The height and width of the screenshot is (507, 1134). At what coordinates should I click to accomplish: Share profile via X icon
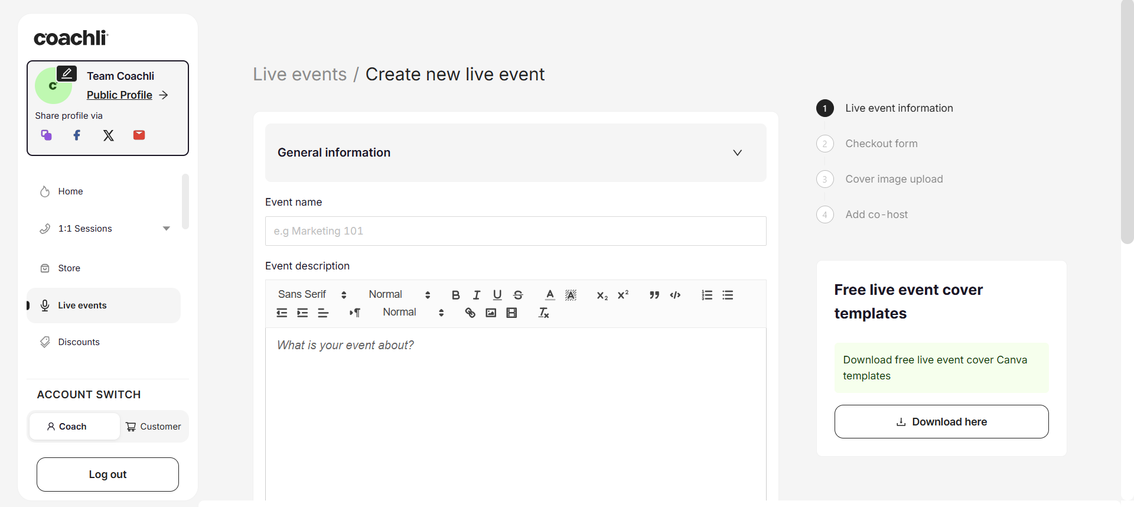pos(109,135)
